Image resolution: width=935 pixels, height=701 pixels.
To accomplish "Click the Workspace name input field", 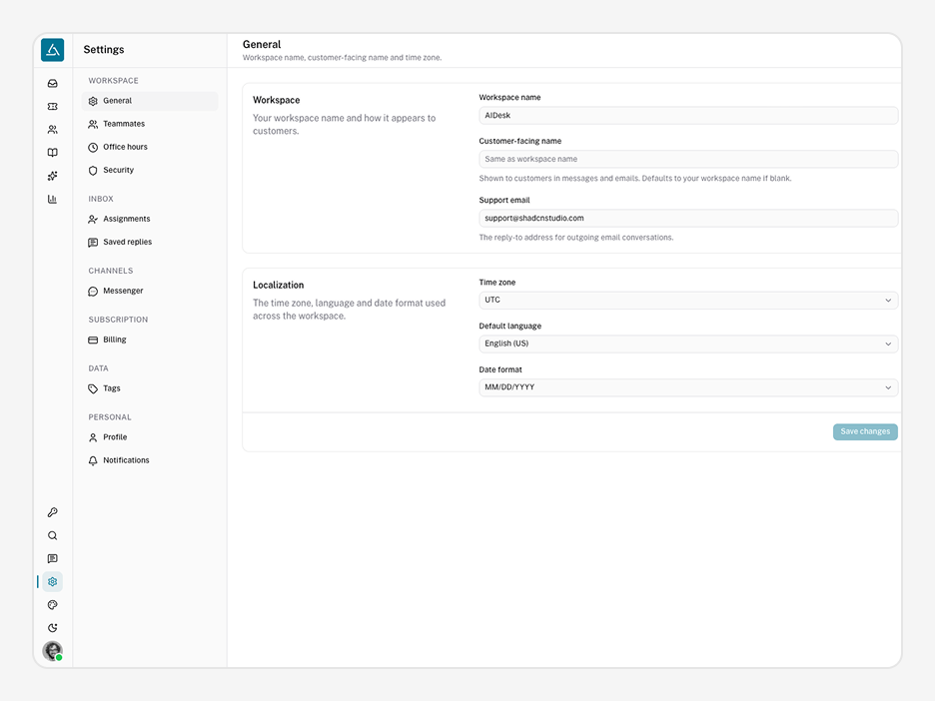I will (688, 116).
